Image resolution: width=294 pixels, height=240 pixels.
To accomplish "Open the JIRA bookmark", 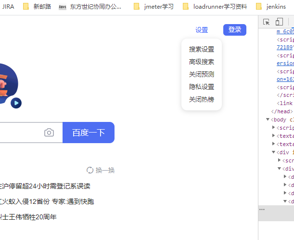I will pos(8,7).
